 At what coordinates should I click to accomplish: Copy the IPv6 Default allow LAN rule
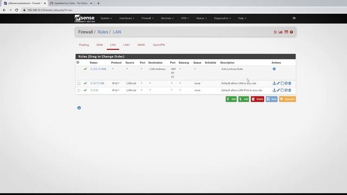click(282, 90)
